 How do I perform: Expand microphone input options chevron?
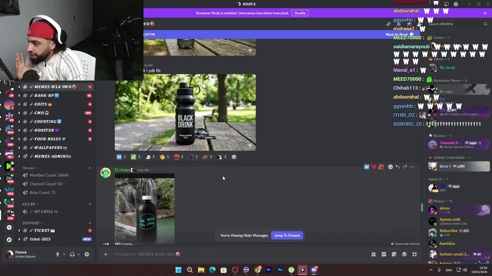(64, 254)
